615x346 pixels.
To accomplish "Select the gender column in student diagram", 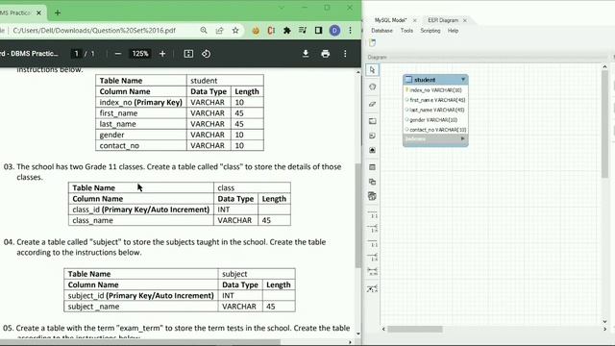I will [x=435, y=119].
